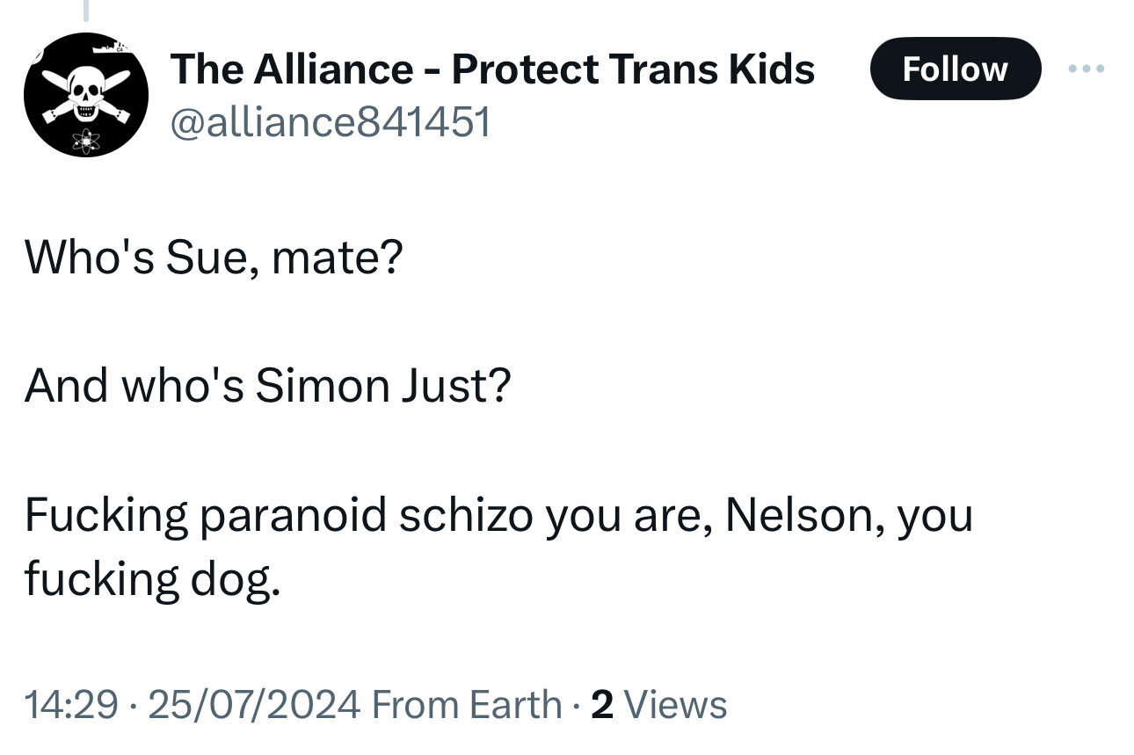The width and height of the screenshot is (1134, 755).
Task: Click the @alliance841451 handle
Action: point(330,122)
